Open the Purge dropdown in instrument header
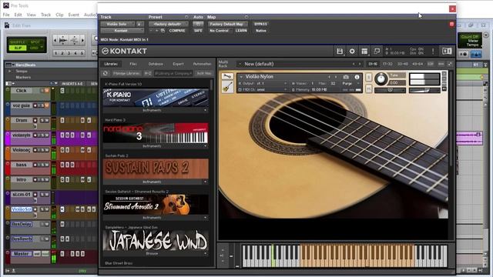The image size is (493, 277). pyautogui.click(x=350, y=84)
